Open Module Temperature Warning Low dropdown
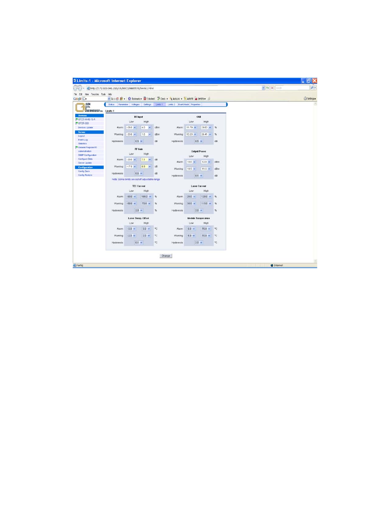 click(191, 236)
